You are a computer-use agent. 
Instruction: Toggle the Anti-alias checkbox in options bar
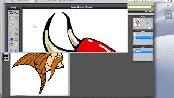coord(45,1)
